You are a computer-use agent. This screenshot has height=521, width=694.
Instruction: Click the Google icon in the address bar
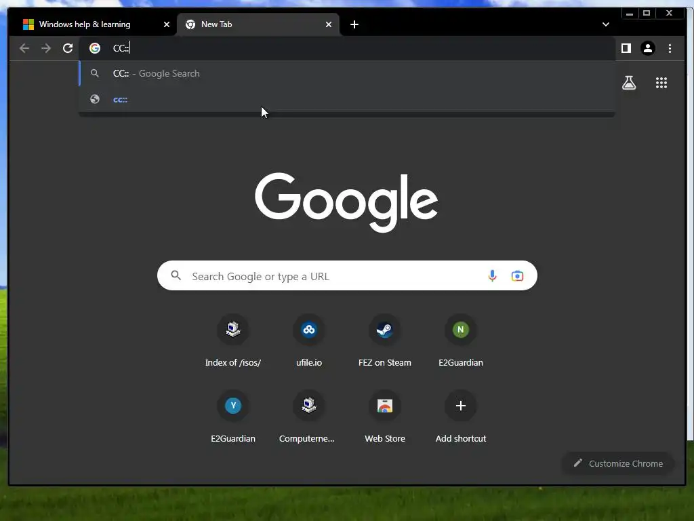95,48
